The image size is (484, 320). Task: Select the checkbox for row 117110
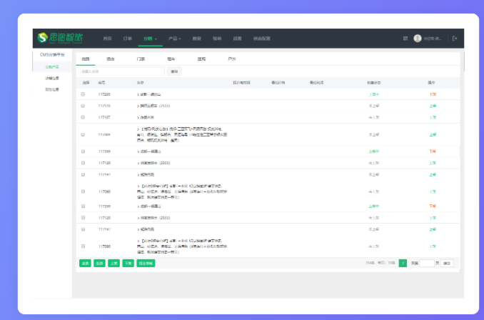(x=83, y=105)
